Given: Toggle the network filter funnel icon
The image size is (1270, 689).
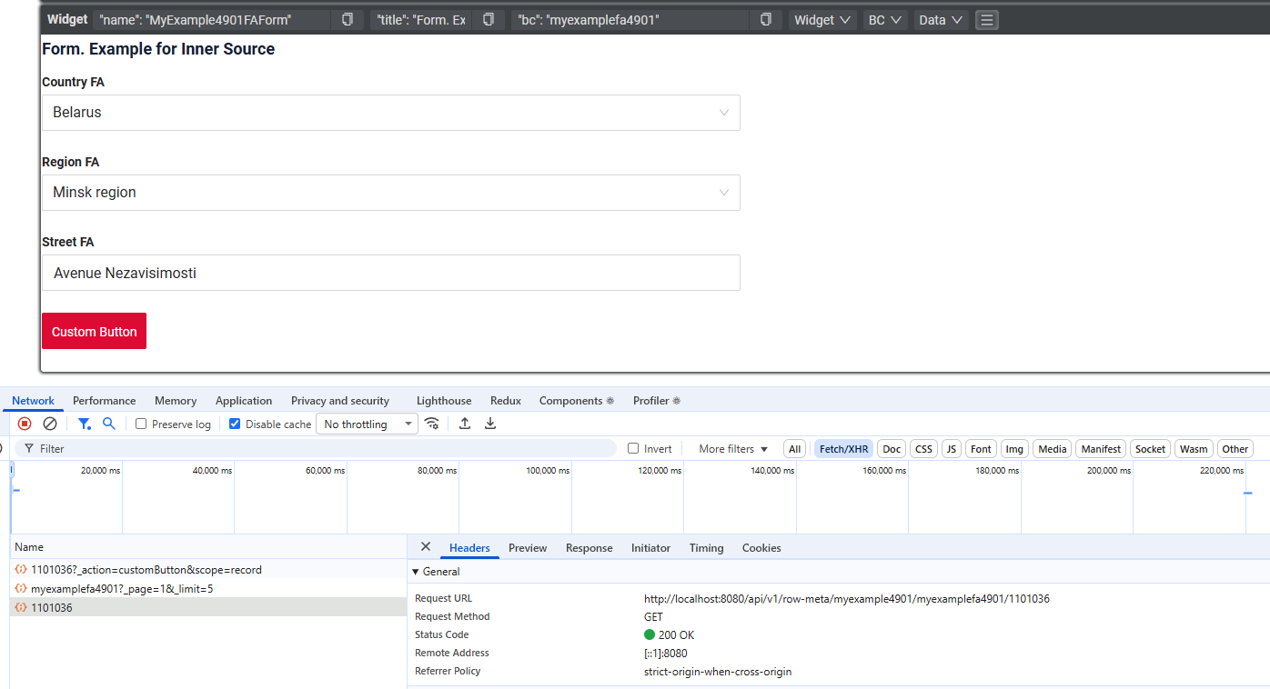Looking at the screenshot, I should [84, 424].
